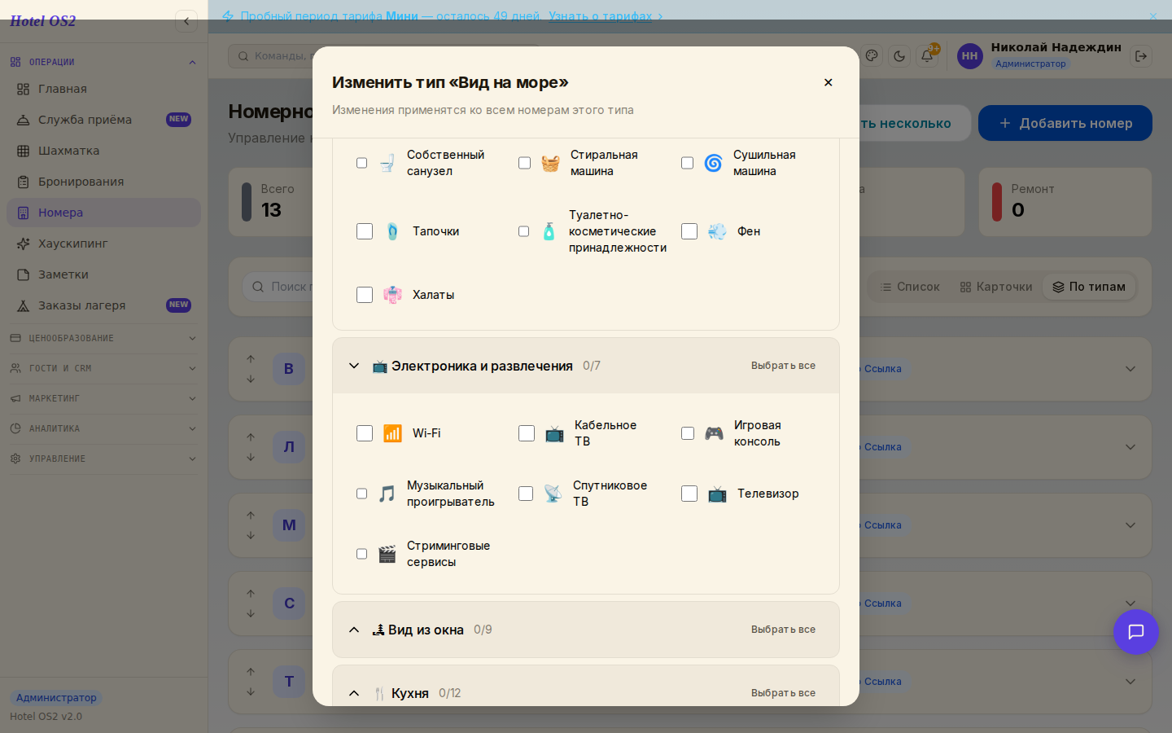The image size is (1172, 733).
Task: Select all in Электроника и развлечения
Action: 783,366
